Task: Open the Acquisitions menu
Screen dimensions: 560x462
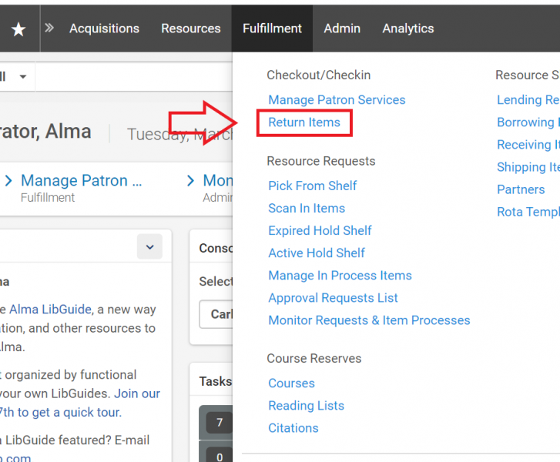Action: [104, 28]
